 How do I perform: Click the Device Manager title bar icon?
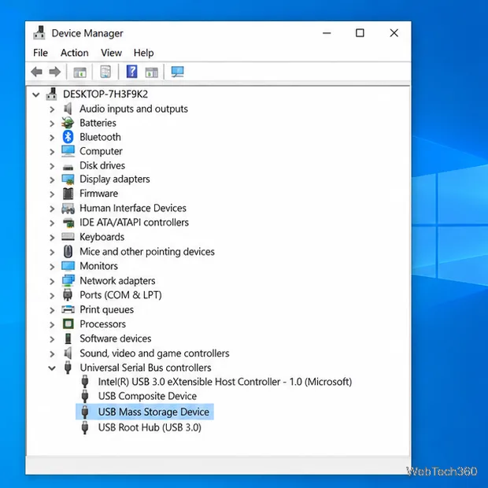(x=39, y=33)
